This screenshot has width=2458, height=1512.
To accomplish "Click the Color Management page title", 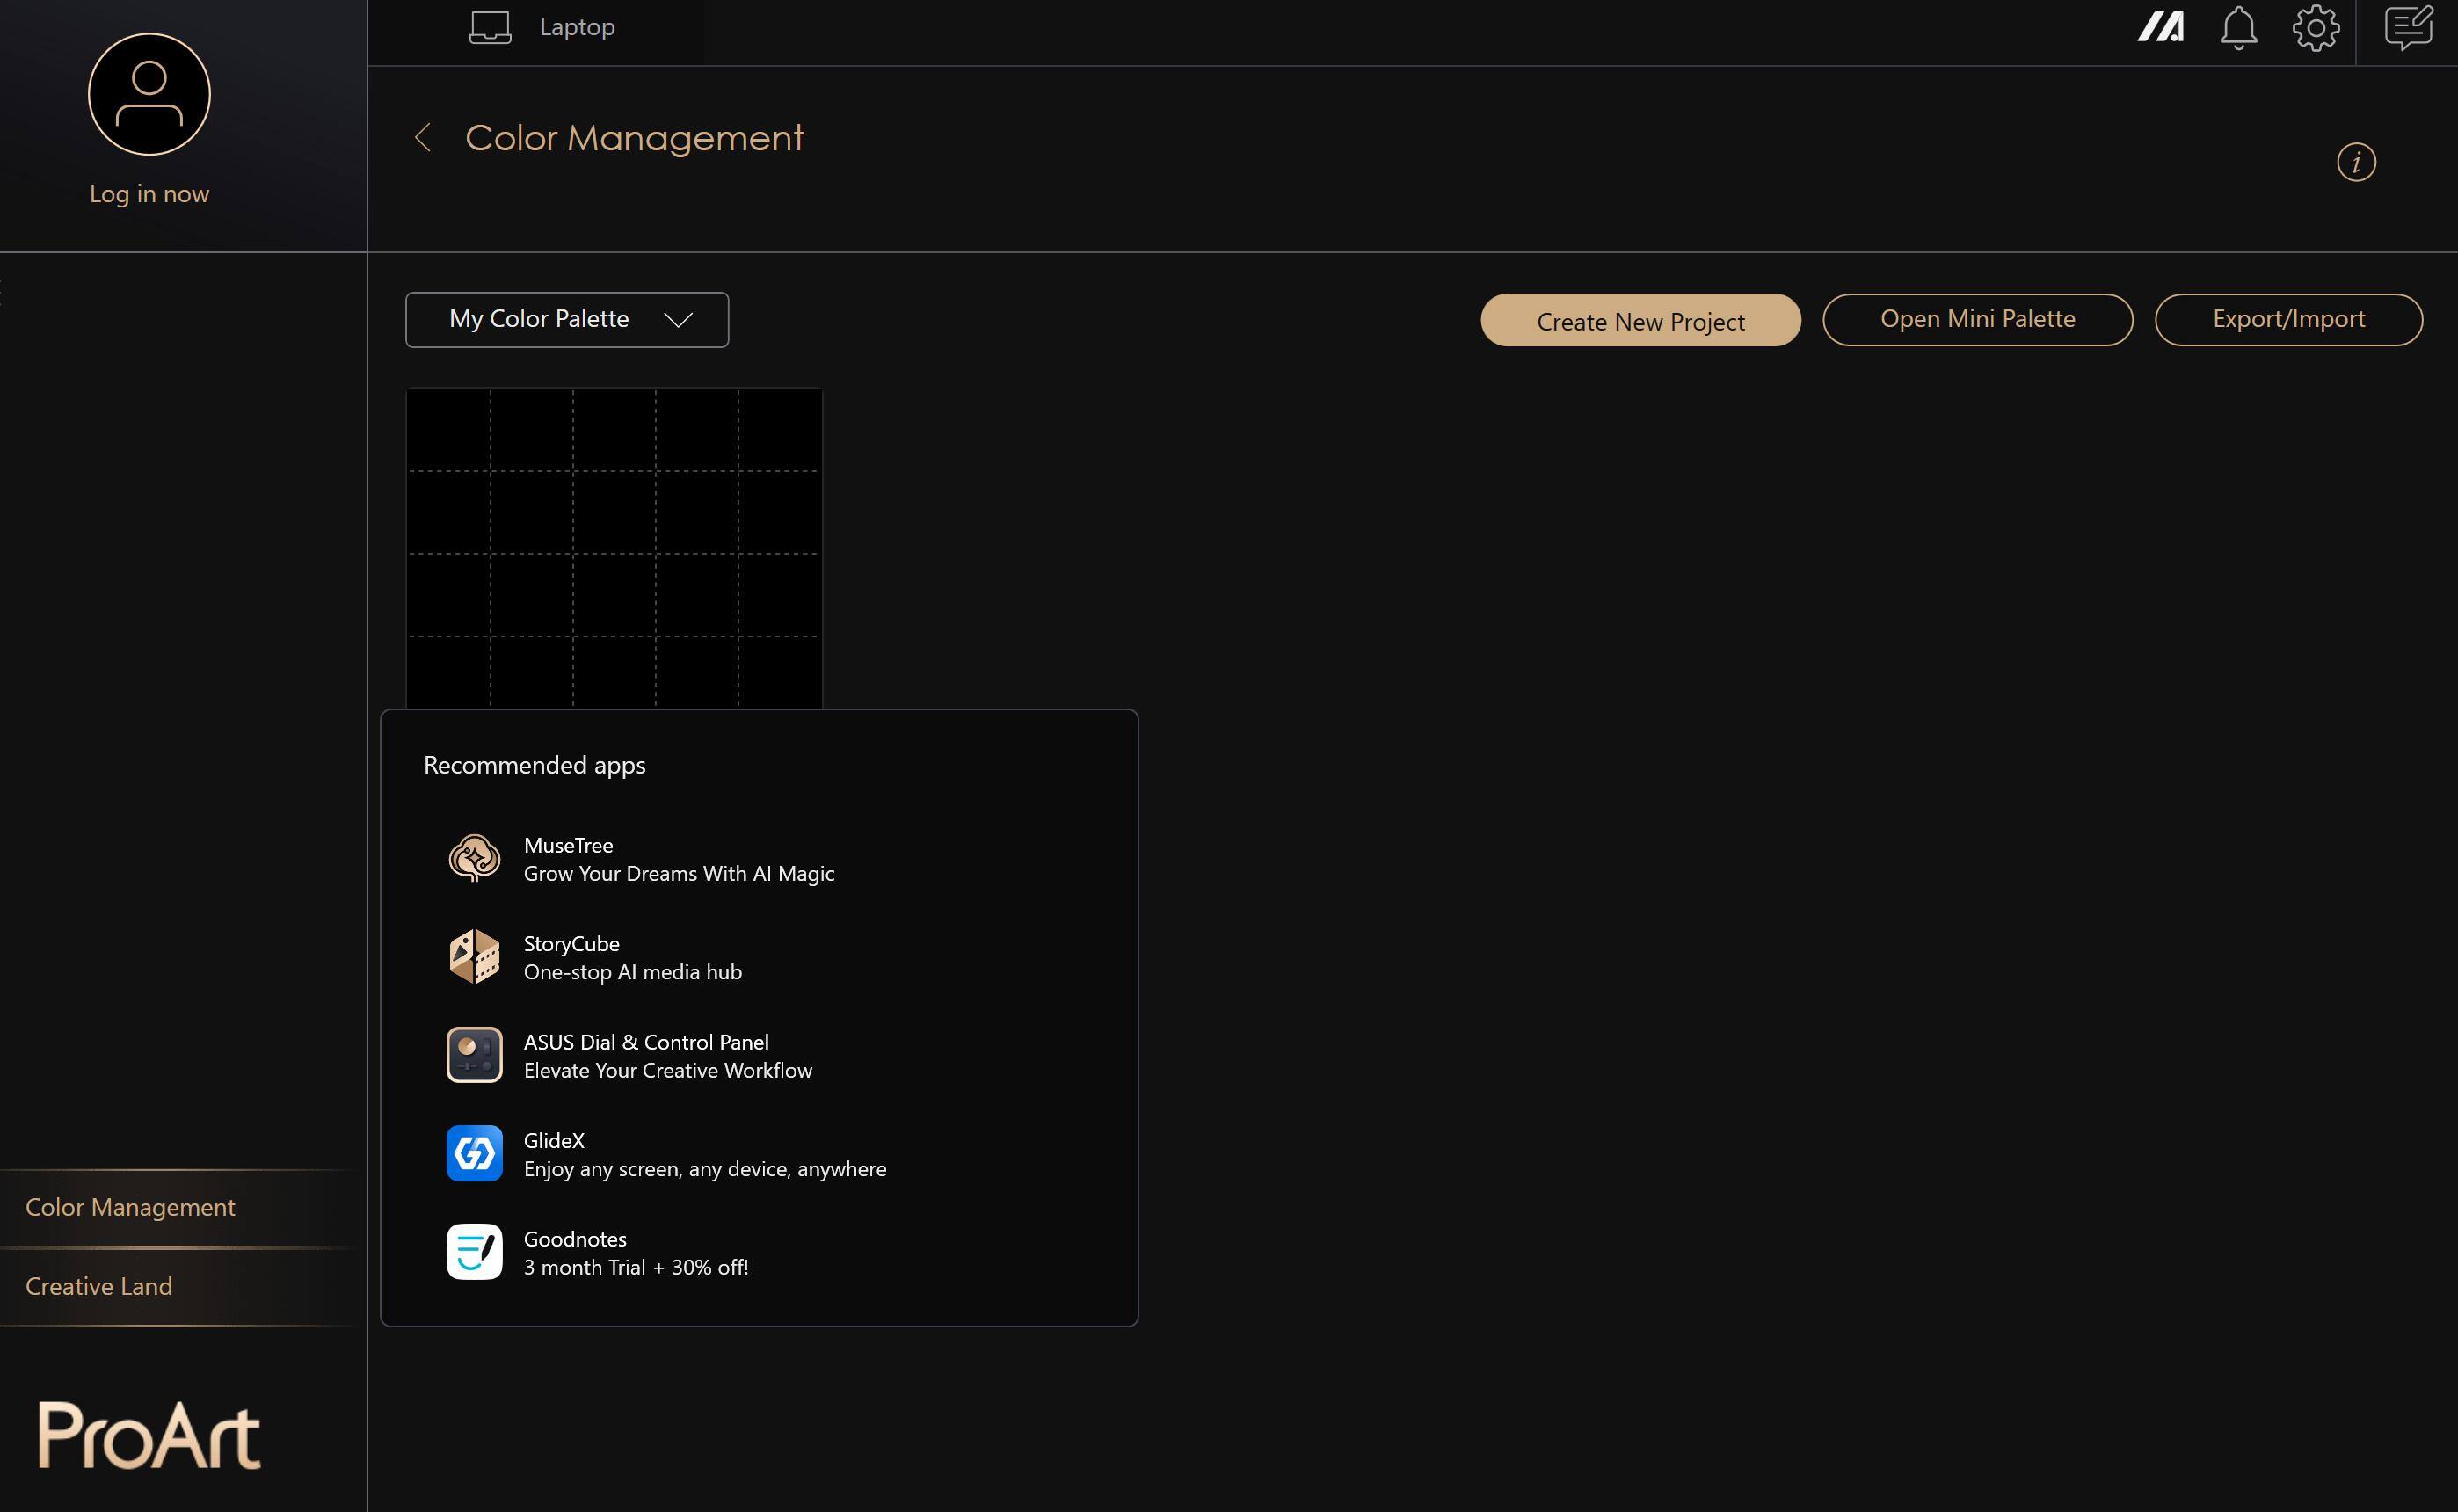I will [634, 138].
